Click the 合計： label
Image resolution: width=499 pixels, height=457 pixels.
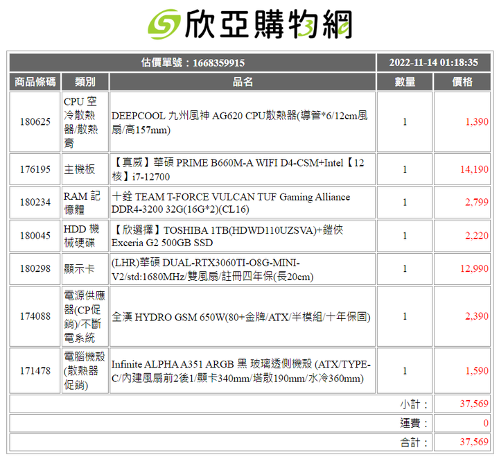click(414, 442)
